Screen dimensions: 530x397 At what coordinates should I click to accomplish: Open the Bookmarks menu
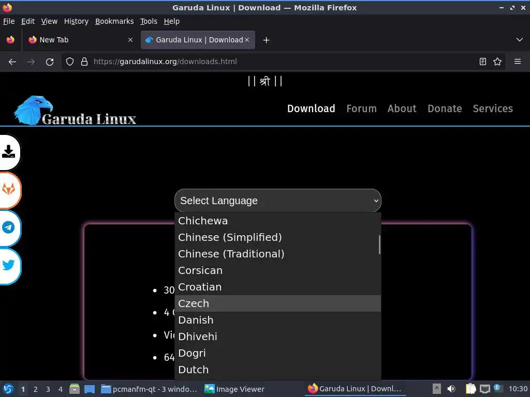(114, 21)
